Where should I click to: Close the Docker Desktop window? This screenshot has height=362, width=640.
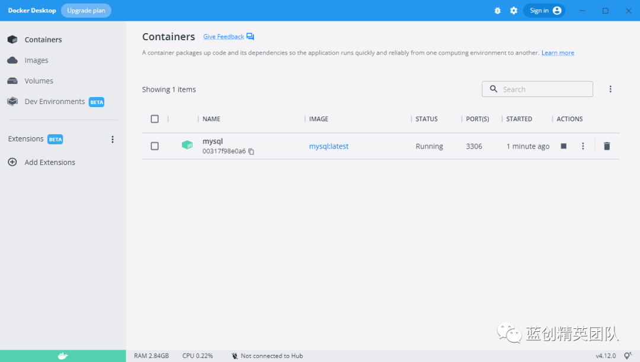point(629,11)
